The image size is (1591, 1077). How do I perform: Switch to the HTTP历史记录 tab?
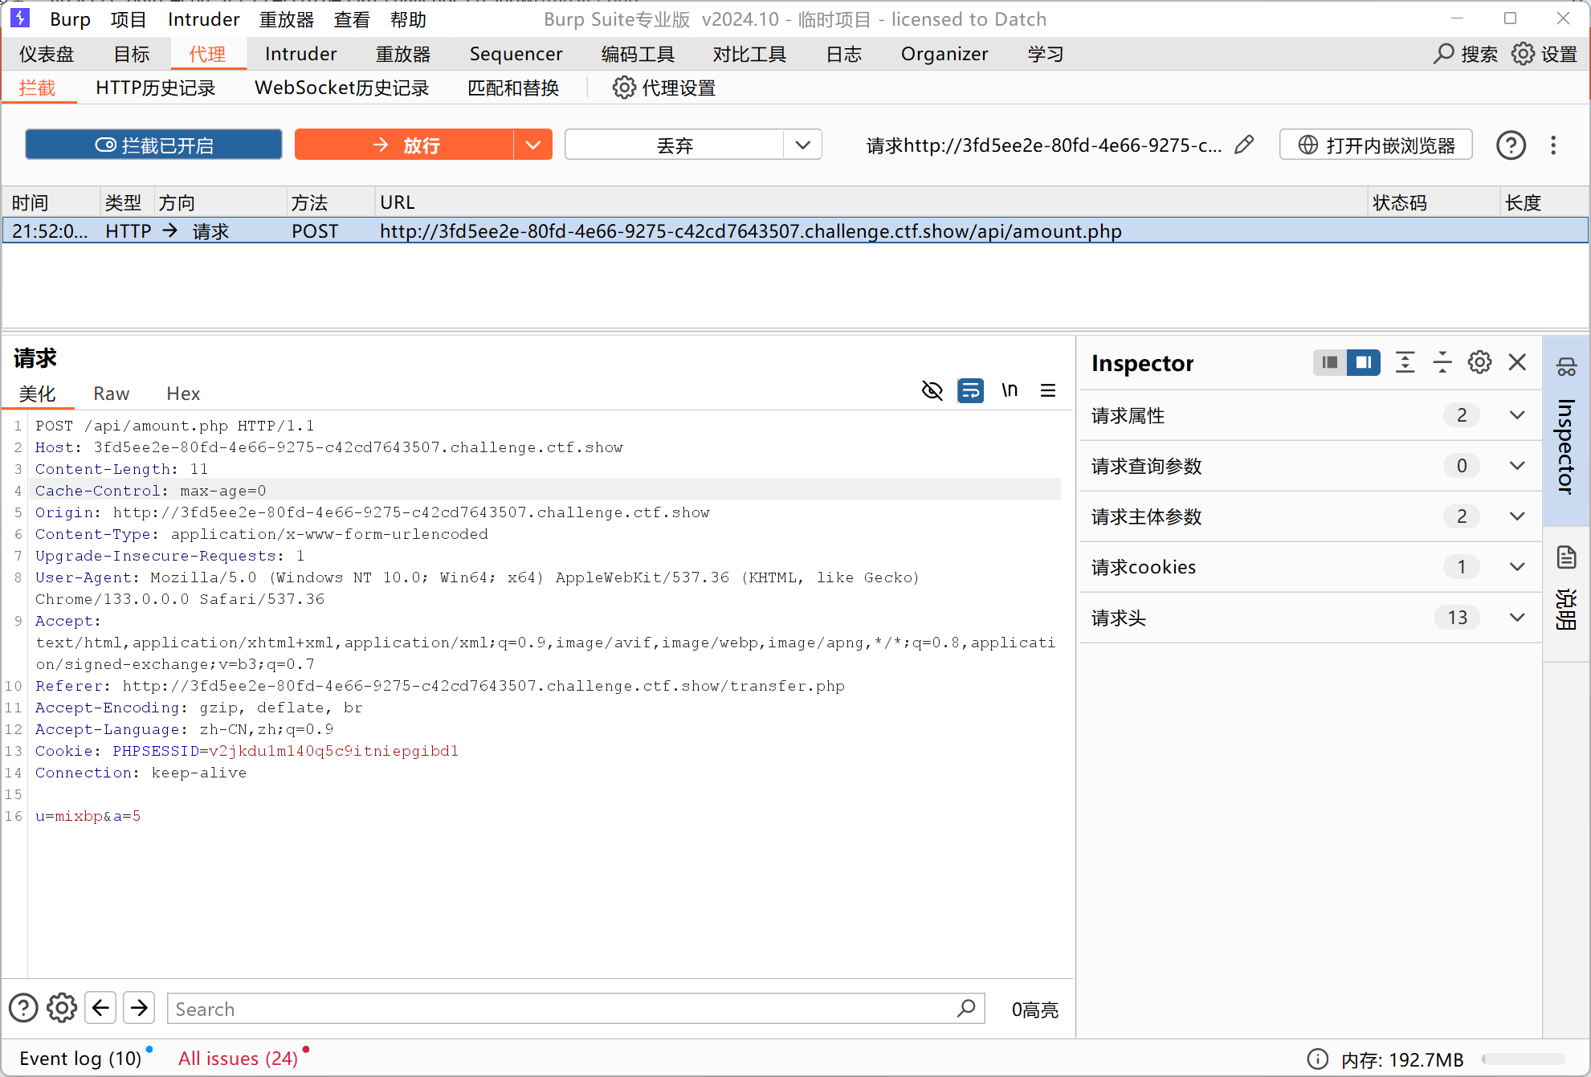[x=155, y=88]
